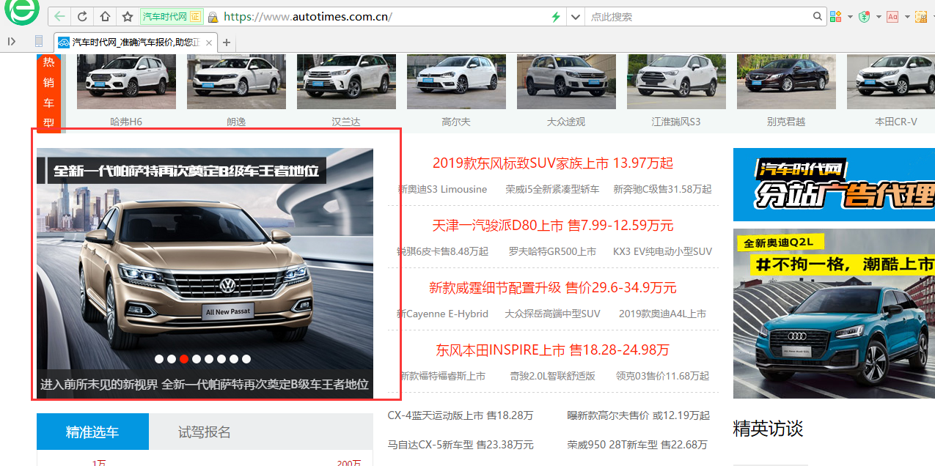The height and width of the screenshot is (466, 935).
Task: Open the browser home page icon
Action: tap(105, 16)
